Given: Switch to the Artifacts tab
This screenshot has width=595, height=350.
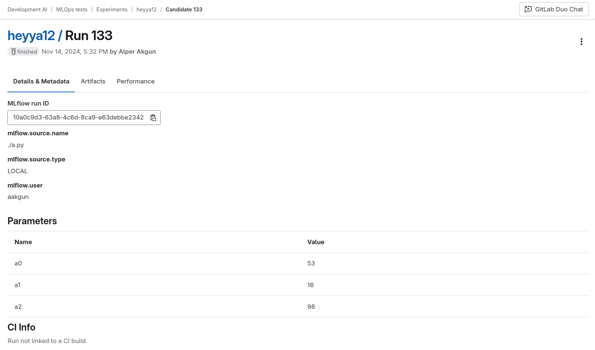Looking at the screenshot, I should 93,81.
